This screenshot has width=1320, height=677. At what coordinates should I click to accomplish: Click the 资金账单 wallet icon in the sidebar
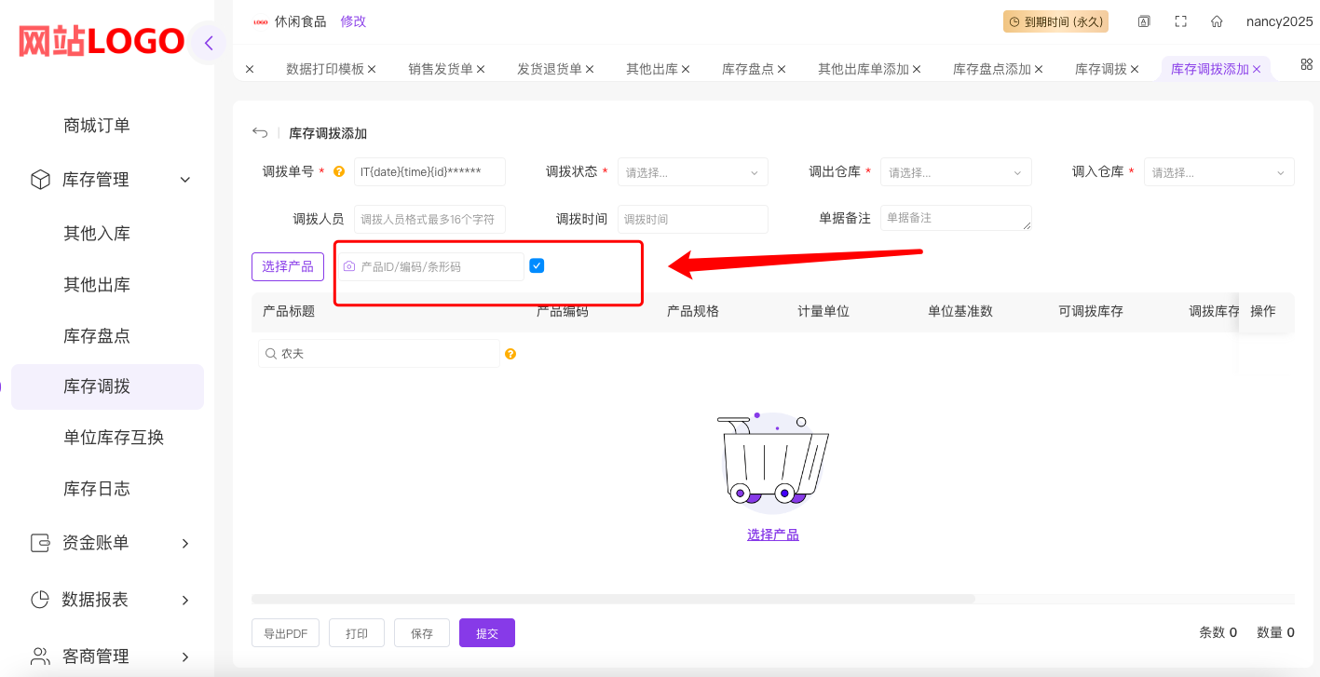coord(40,543)
